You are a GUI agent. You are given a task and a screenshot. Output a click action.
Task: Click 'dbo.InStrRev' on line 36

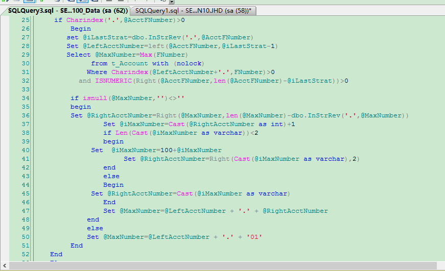click(316, 116)
